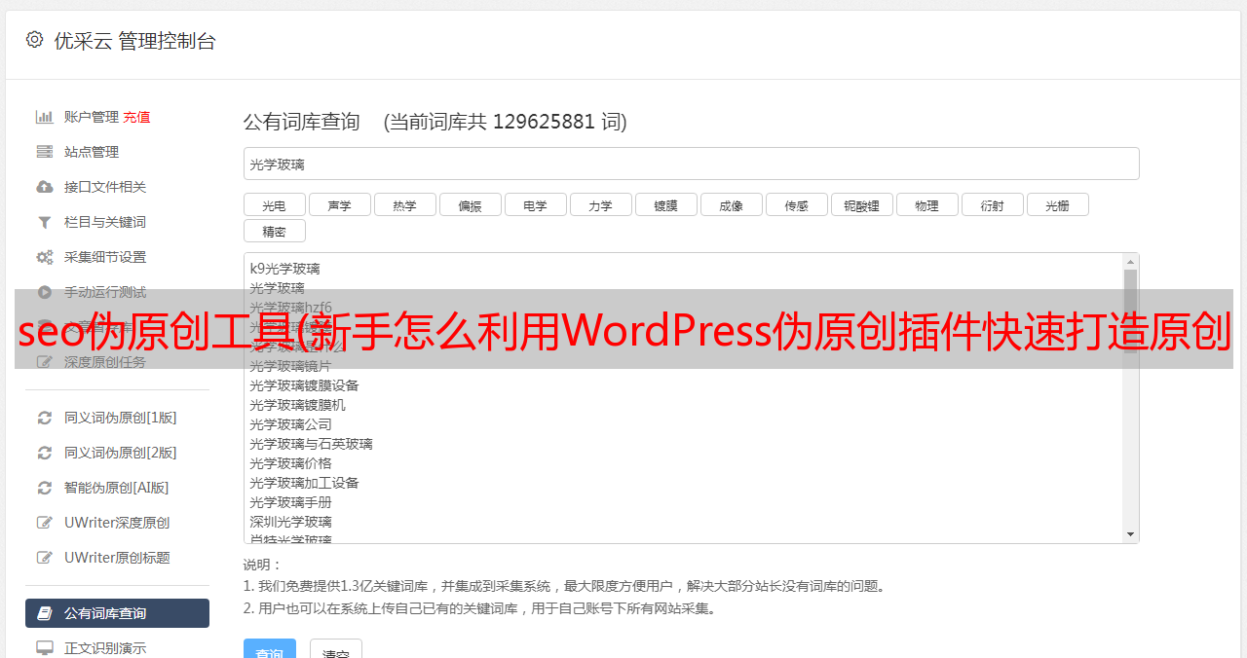The image size is (1247, 658).
Task: Click the edit icon beside 深度原创任务
Action: point(45,362)
